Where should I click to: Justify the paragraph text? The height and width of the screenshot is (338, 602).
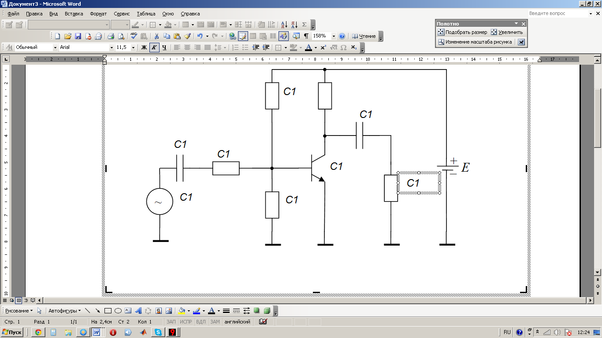coord(208,47)
